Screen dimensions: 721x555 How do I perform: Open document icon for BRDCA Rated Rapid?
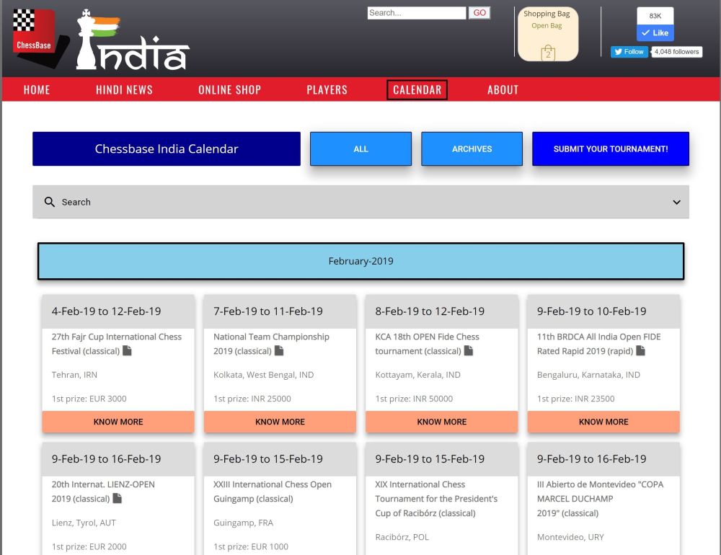coord(640,351)
